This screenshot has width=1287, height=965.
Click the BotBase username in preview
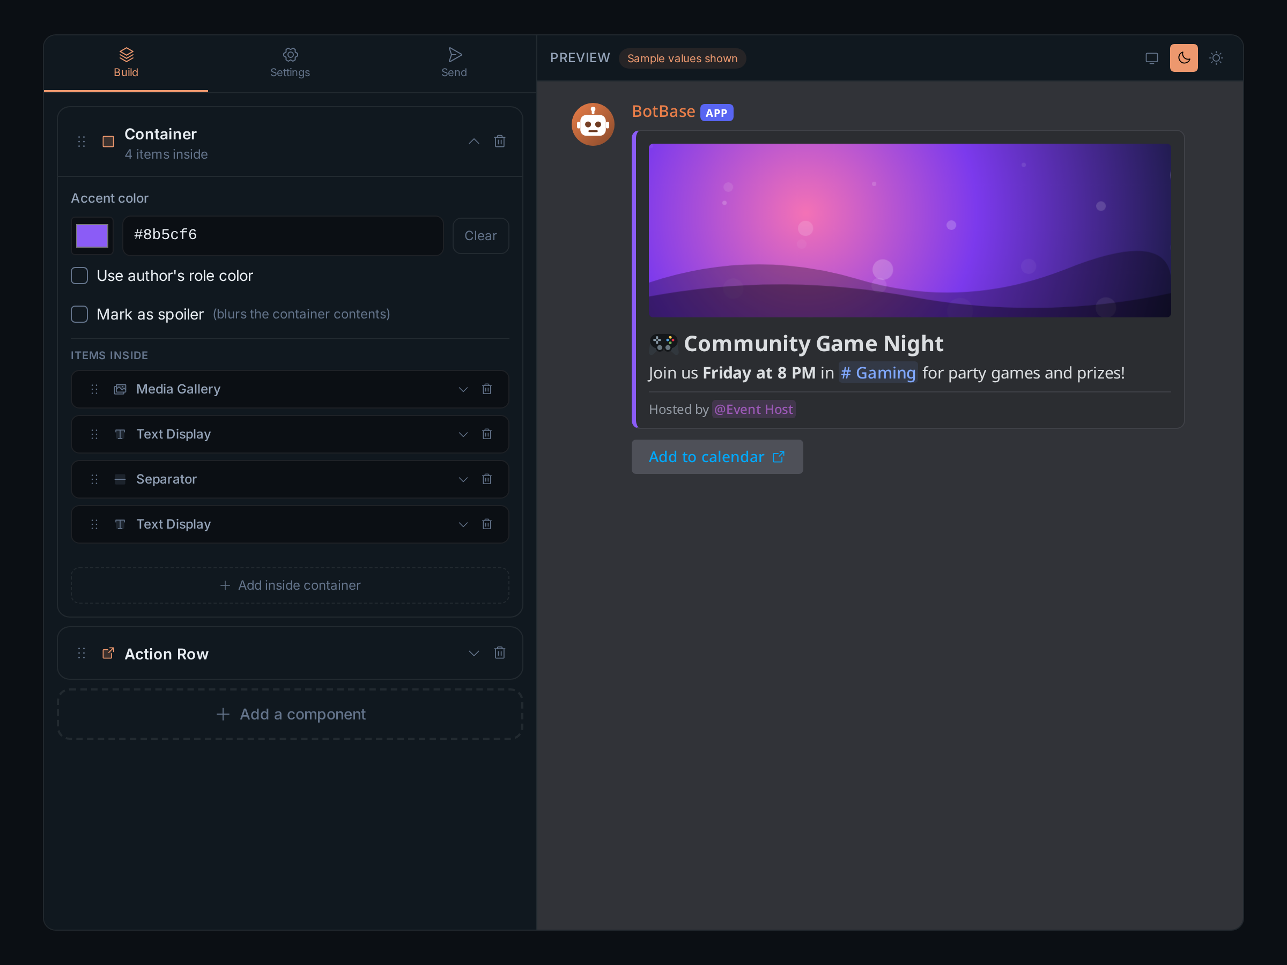click(x=663, y=112)
